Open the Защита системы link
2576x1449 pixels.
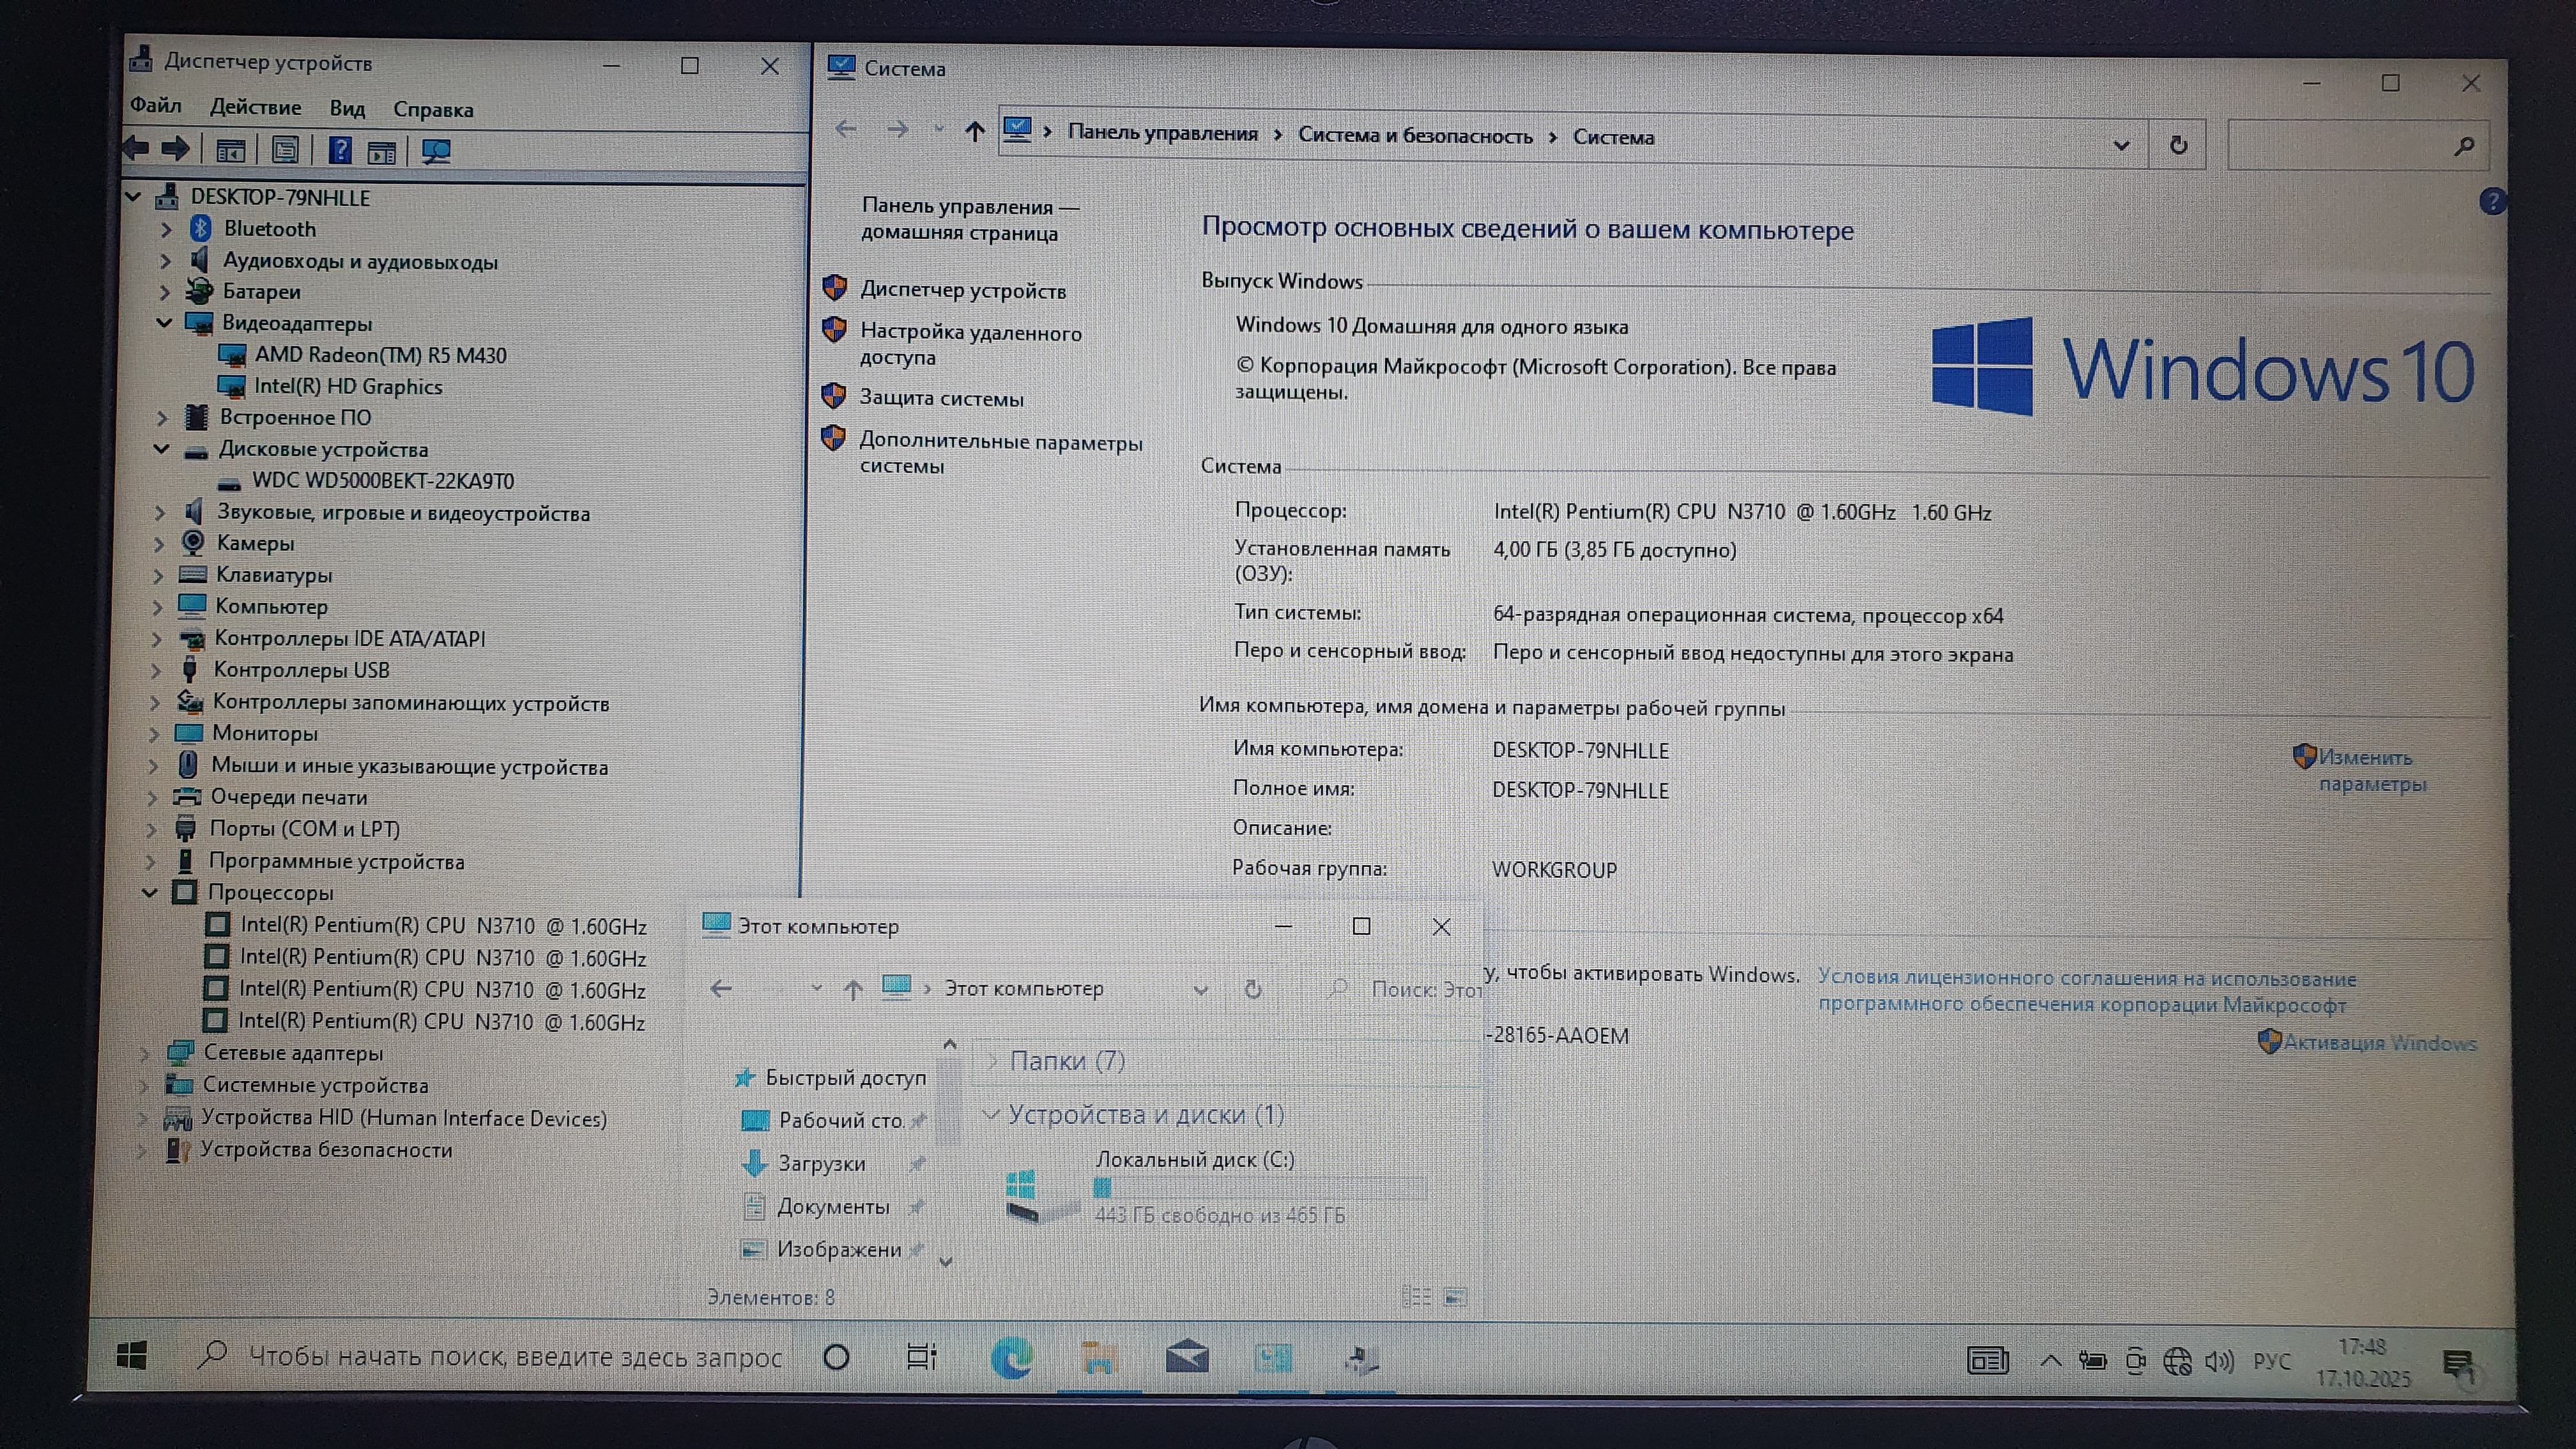[x=941, y=398]
